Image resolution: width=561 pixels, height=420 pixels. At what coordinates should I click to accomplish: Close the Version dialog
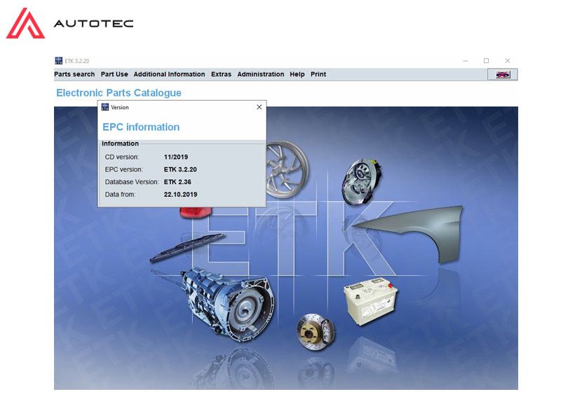click(259, 107)
